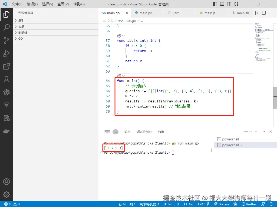The height and width of the screenshot is (207, 277).
Task: Open the Docker view in activity bar
Action: click(x=6, y=131)
